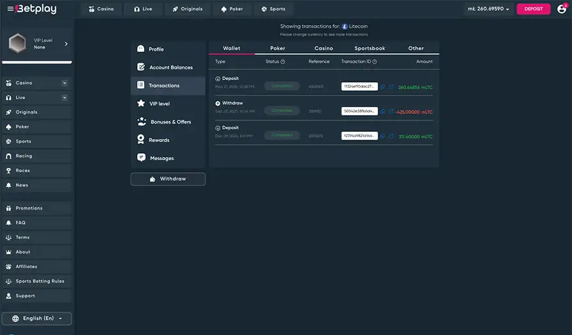Click the -425.00000 mLTC withdraw amount
This screenshot has width=572, height=335.
click(x=414, y=112)
